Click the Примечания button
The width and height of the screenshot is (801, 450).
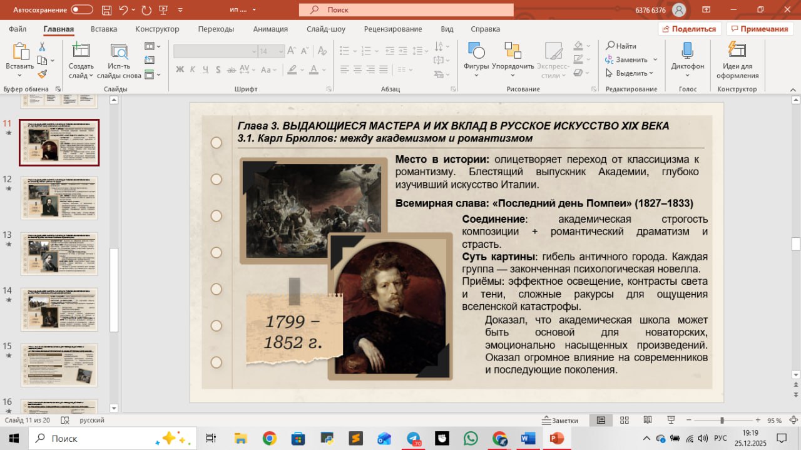pyautogui.click(x=760, y=29)
